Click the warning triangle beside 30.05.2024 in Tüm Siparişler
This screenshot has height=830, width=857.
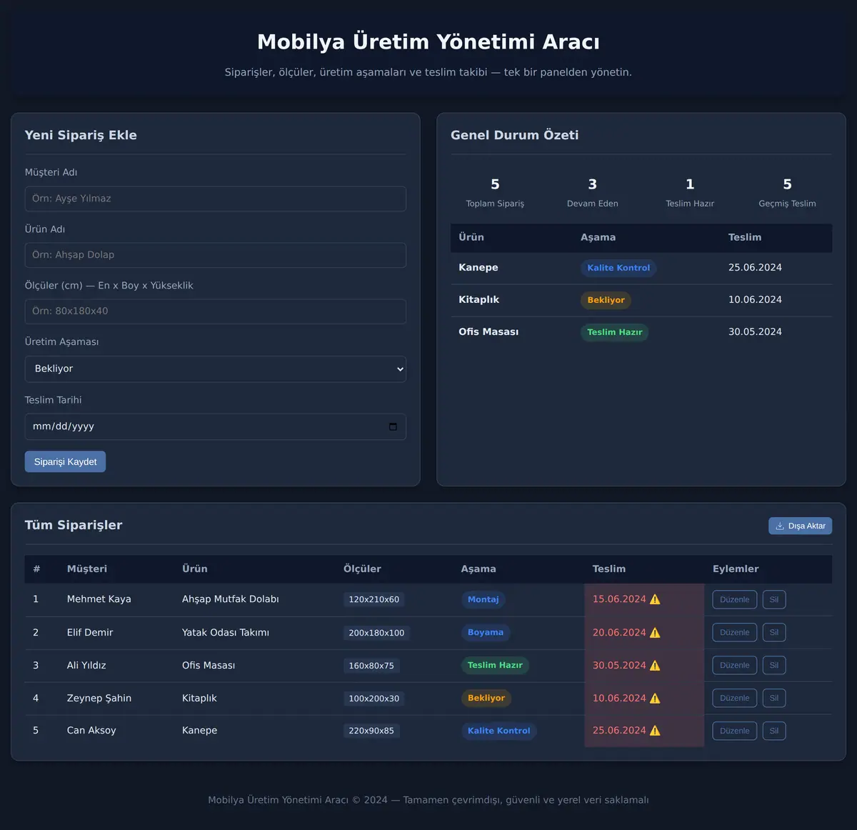tap(655, 665)
